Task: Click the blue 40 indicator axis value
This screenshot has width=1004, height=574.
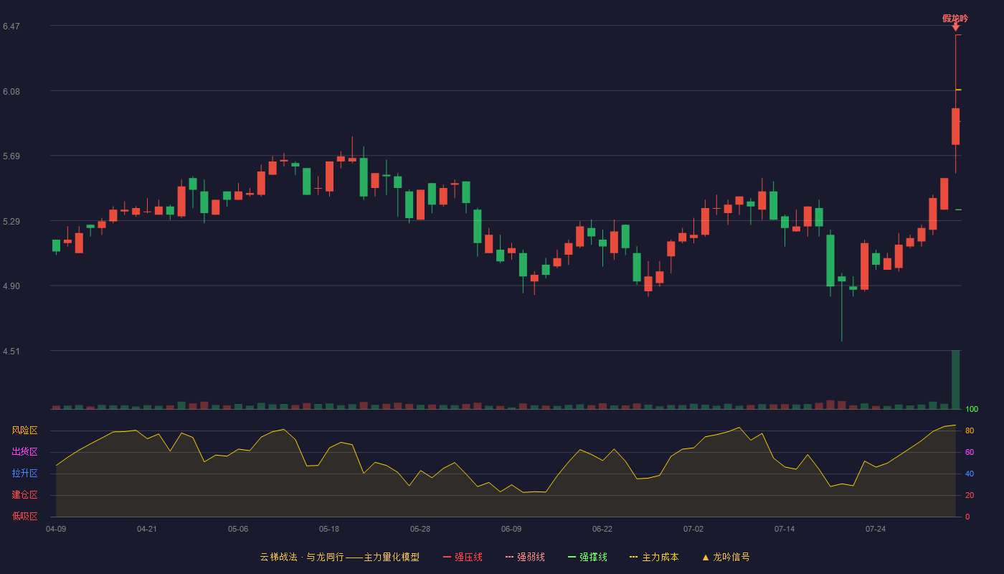Action: point(969,474)
